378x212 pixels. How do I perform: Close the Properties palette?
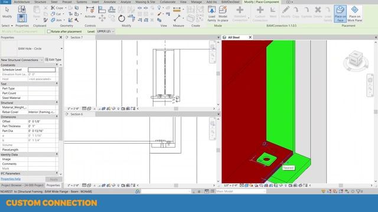pyautogui.click(x=61, y=38)
